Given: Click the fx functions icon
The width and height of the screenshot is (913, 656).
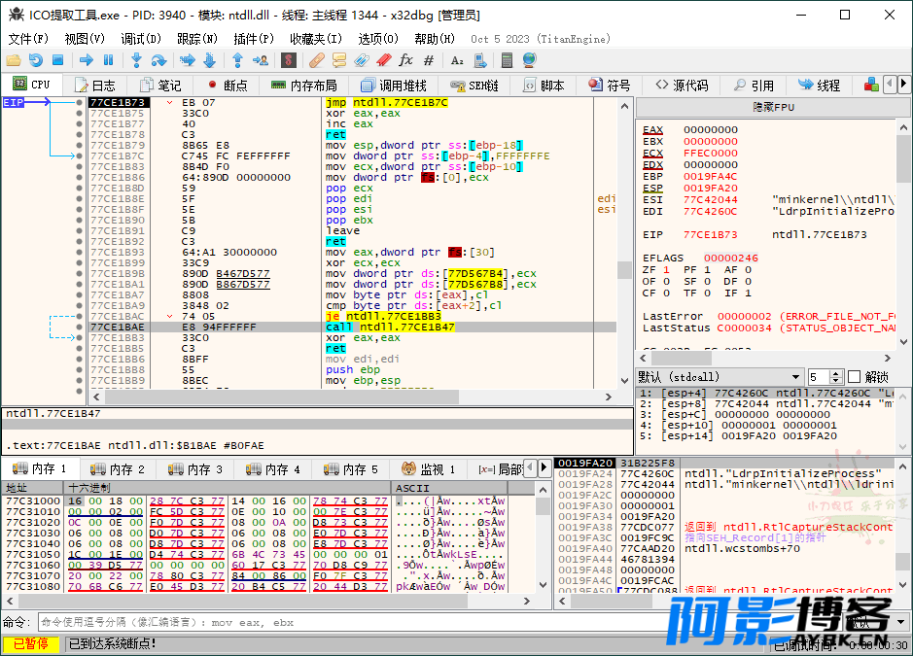Looking at the screenshot, I should (x=405, y=60).
